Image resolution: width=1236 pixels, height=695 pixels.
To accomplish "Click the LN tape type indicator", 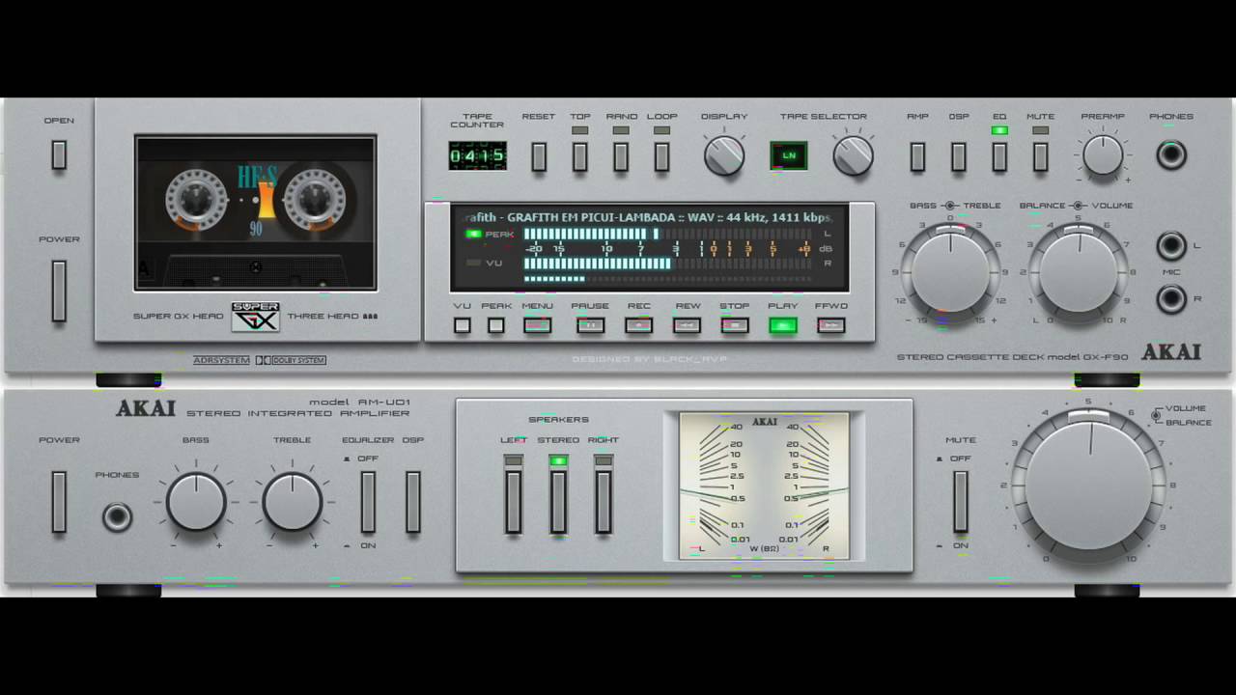I will [789, 155].
